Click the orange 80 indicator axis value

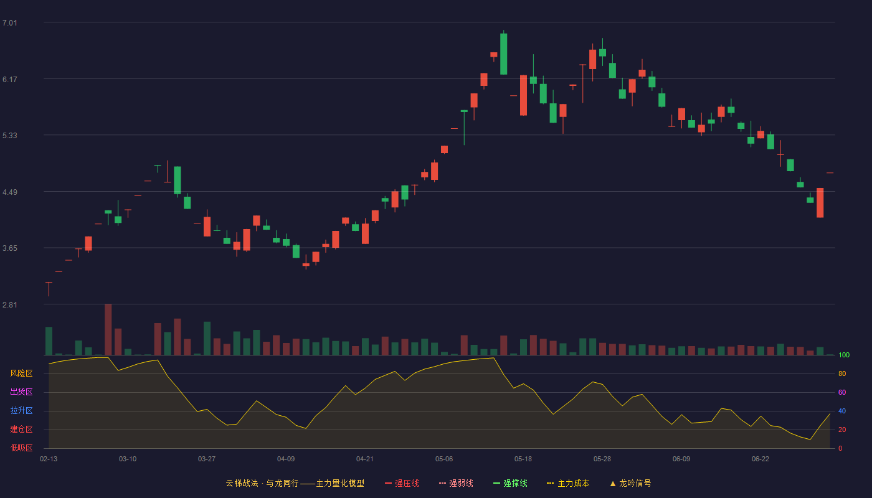click(x=841, y=374)
